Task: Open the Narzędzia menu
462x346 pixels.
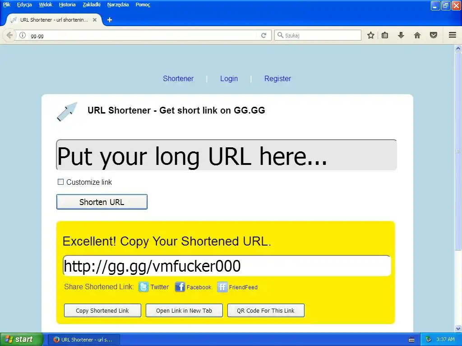Action: 118,5
